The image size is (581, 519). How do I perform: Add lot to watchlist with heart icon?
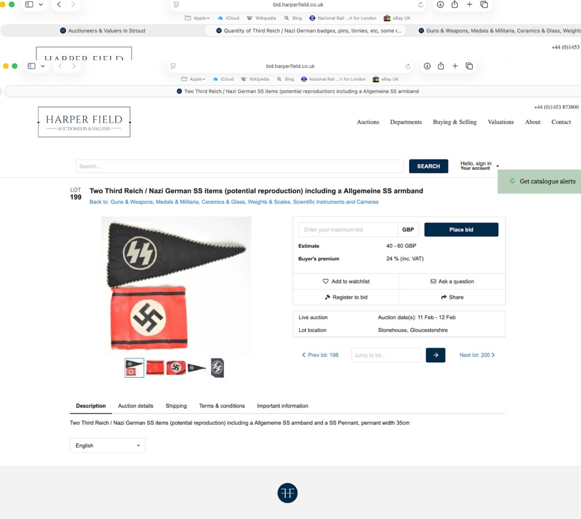pos(346,282)
